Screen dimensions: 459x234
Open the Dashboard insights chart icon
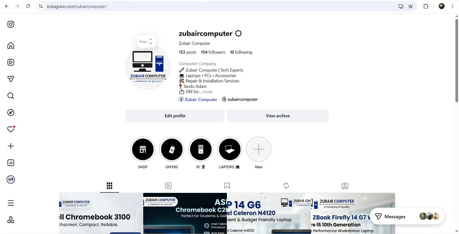[11, 163]
